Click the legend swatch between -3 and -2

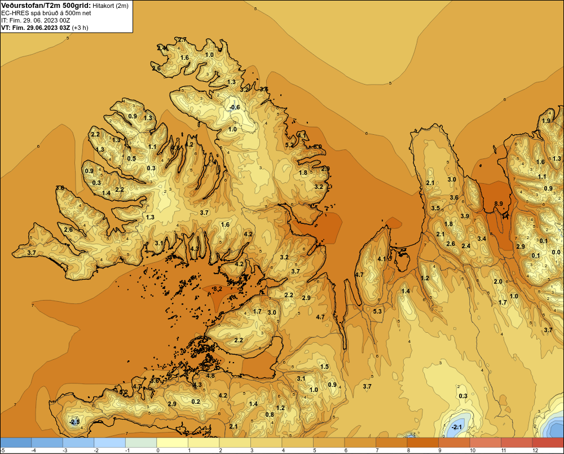[78, 443]
